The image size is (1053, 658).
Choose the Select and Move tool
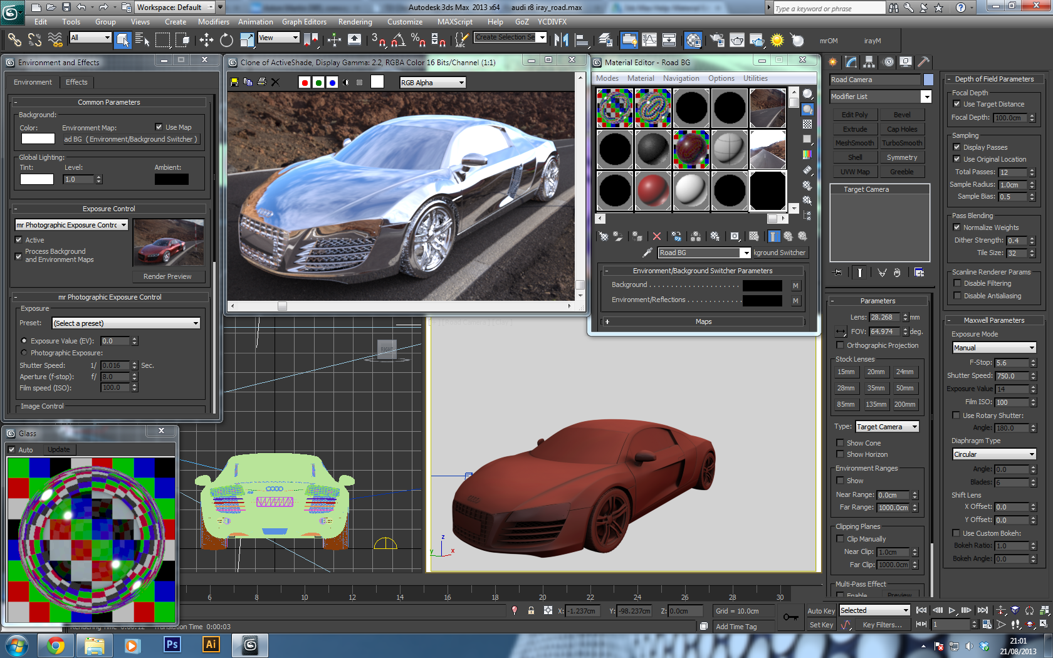pos(206,40)
